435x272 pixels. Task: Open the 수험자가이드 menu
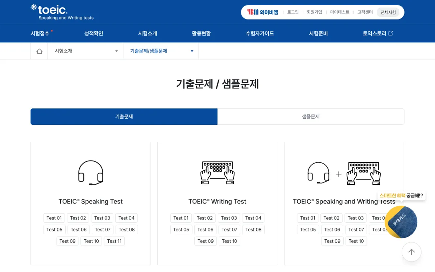260,33
